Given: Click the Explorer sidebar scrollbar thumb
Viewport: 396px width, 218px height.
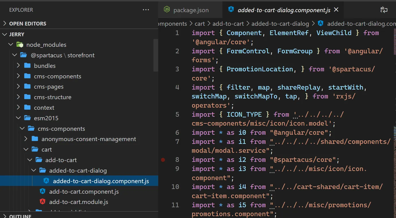Looking at the screenshot, I should coord(156,55).
